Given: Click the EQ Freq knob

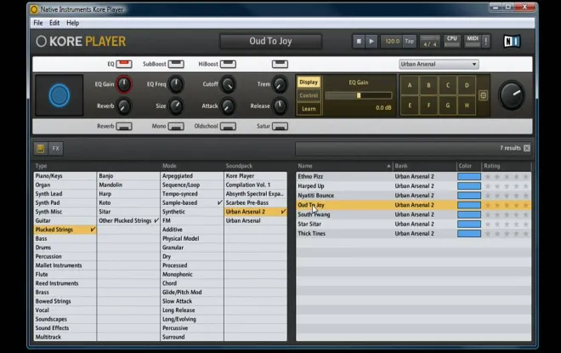Looking at the screenshot, I should click(176, 84).
